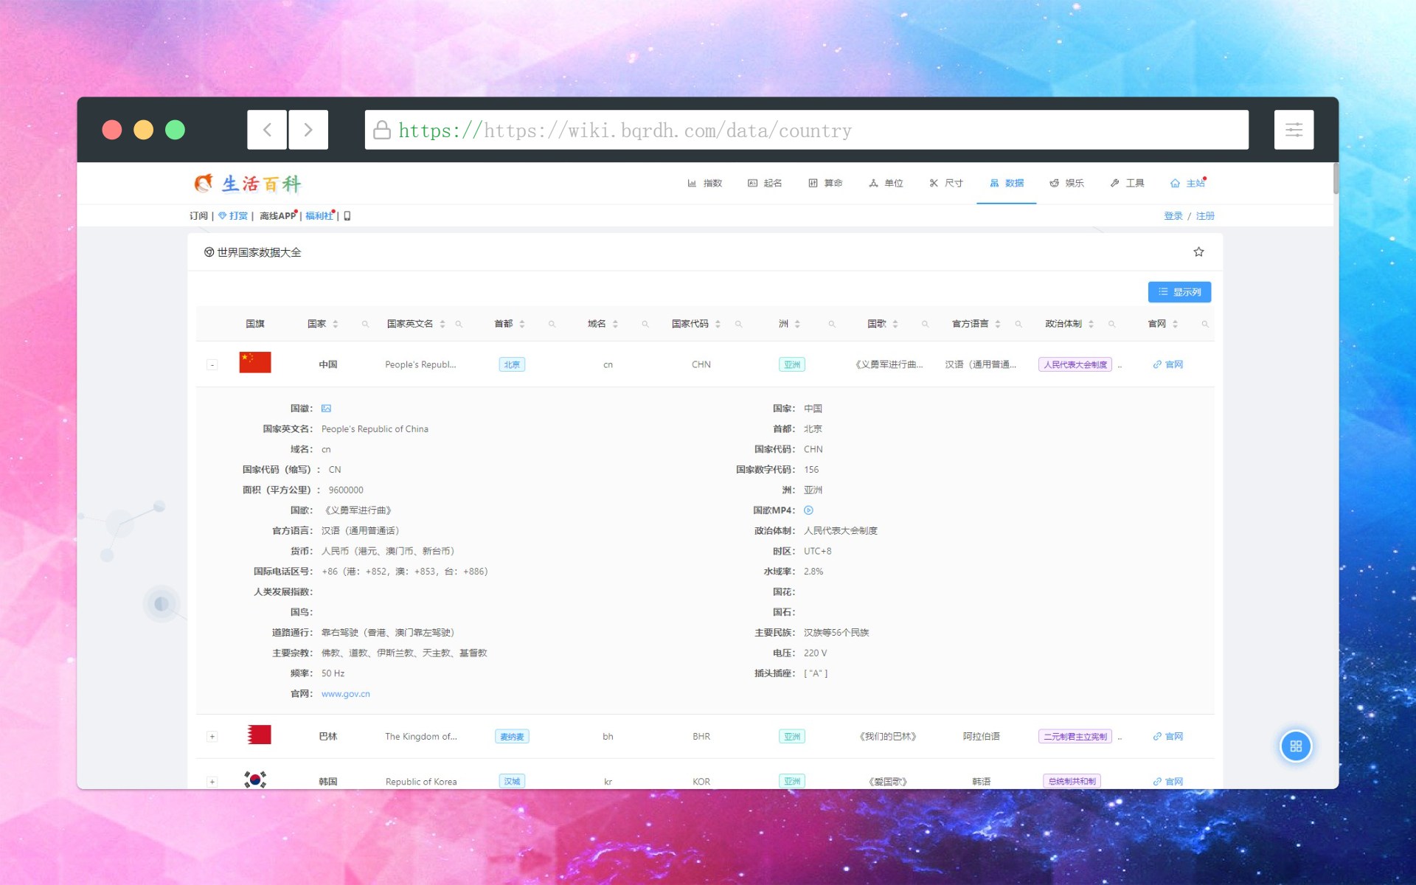Viewport: 1416px width, 885px height.
Task: Click the mobile phone icon near 福利社
Action: (347, 216)
